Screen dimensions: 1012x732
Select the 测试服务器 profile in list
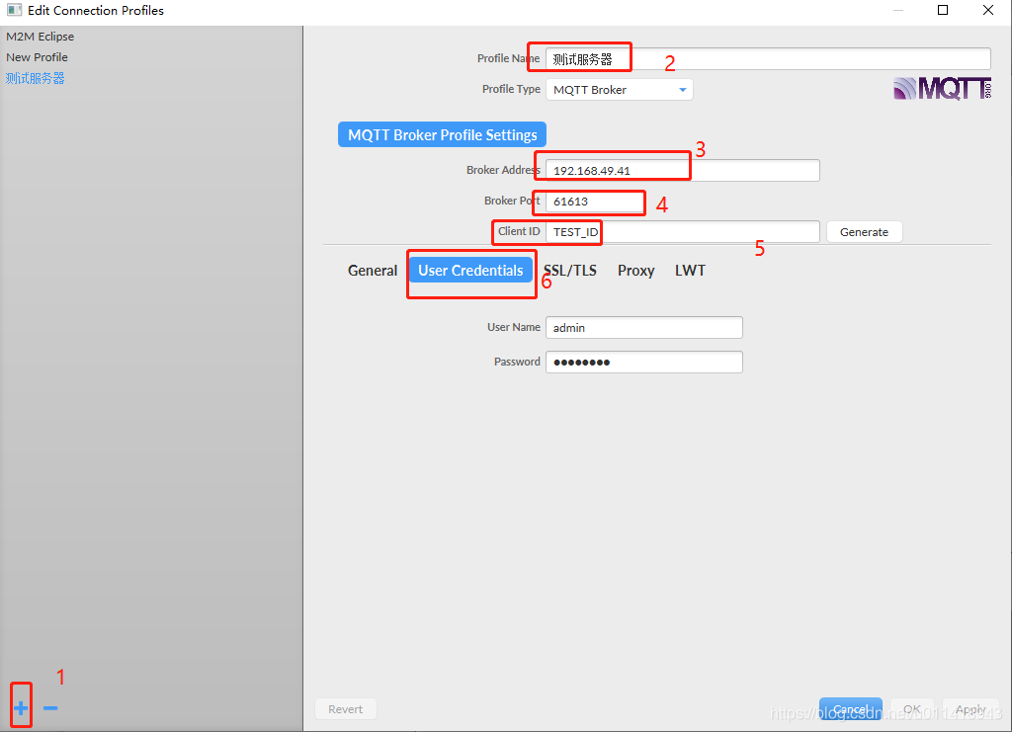click(x=36, y=79)
